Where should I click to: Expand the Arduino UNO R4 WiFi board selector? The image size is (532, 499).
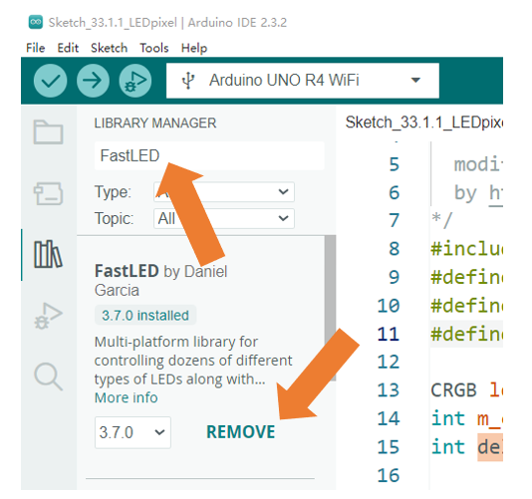[303, 81]
